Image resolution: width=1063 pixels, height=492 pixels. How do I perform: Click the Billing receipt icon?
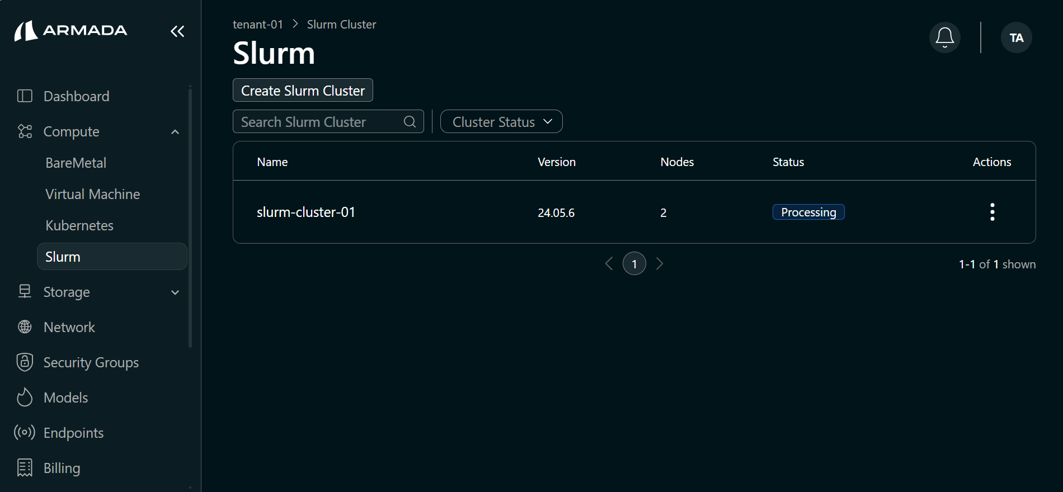(x=25, y=467)
